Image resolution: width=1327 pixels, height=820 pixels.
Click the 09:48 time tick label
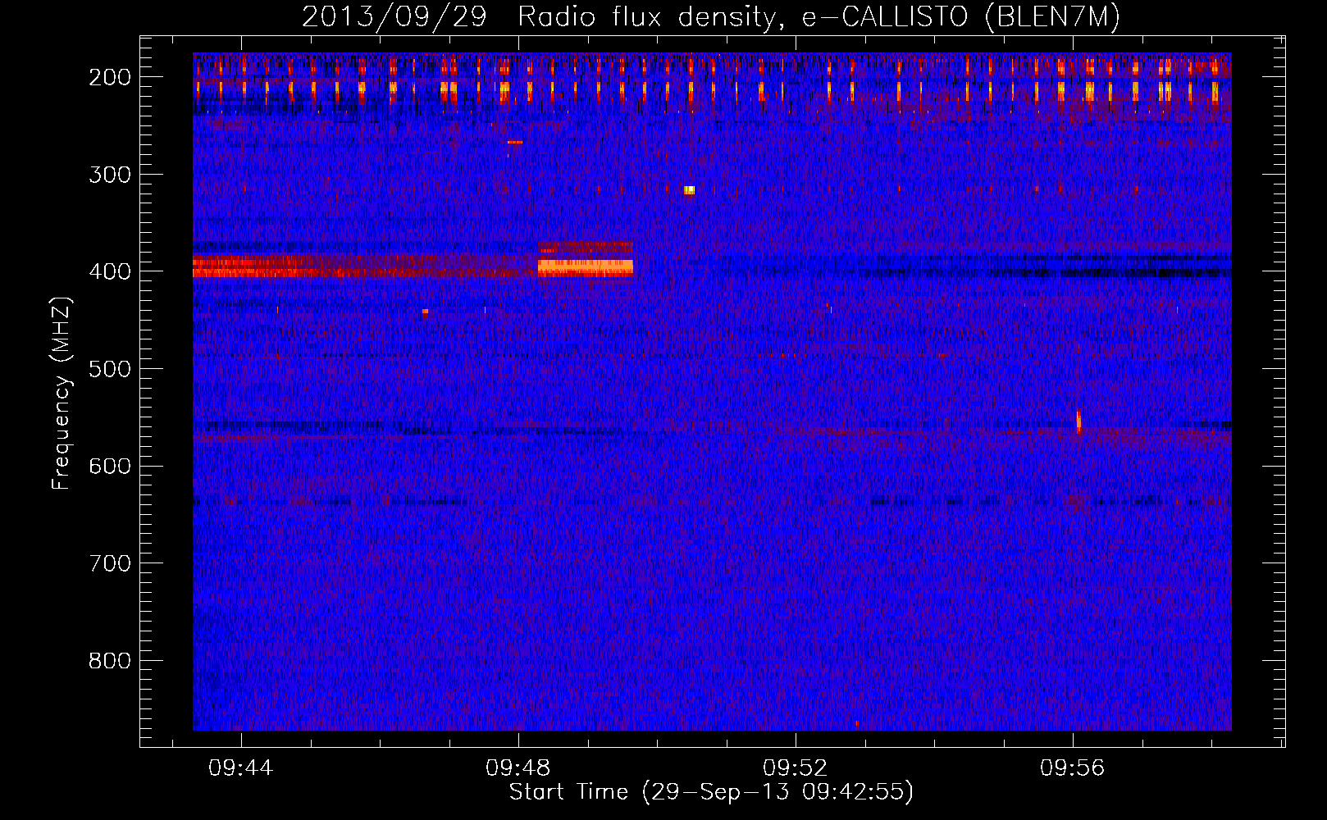click(x=518, y=768)
